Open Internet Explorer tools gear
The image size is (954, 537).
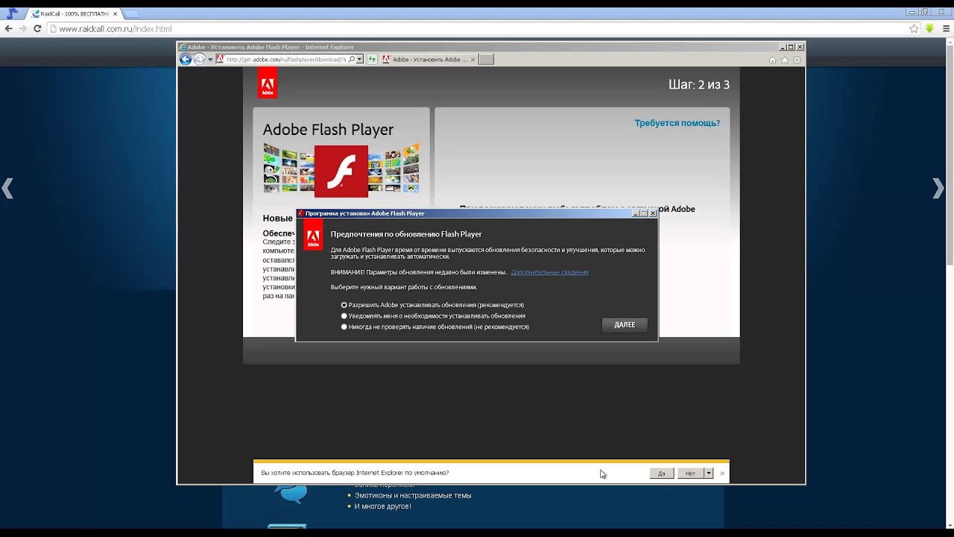tap(797, 60)
